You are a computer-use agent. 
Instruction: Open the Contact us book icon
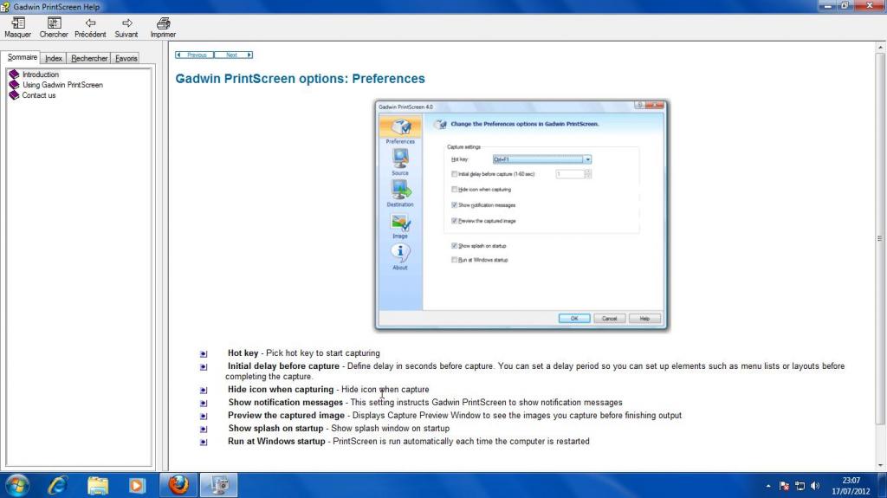[x=14, y=95]
